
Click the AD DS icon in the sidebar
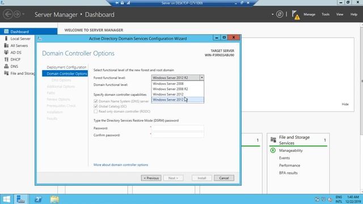[x=6, y=52]
